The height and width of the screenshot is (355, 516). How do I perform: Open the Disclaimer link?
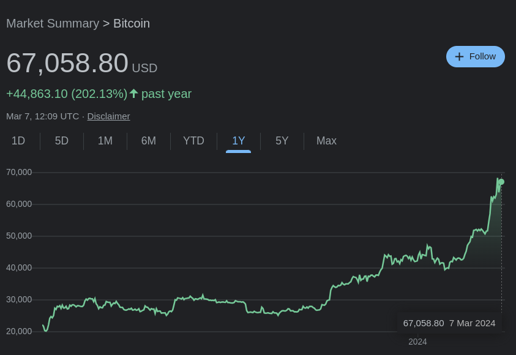108,116
